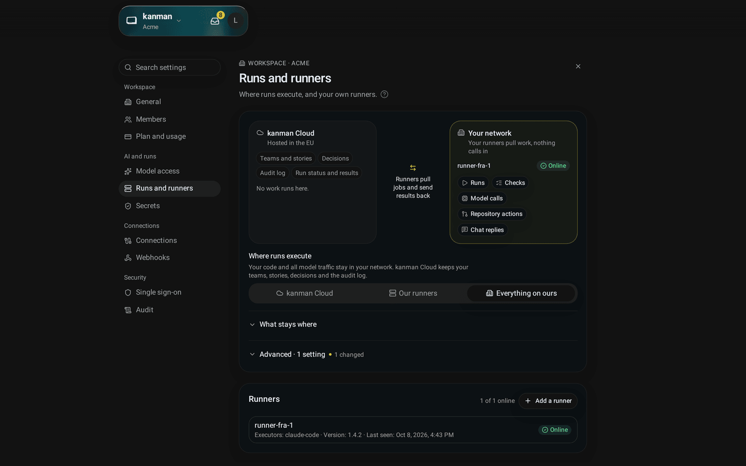Click the Your network building icon
The width and height of the screenshot is (746, 466).
[461, 133]
